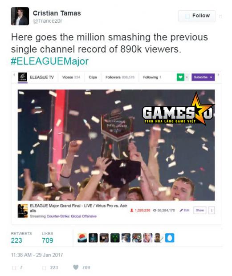This screenshot has height=276, width=232.
Task: Click the red wave liker avatar
Action: tap(82, 238)
